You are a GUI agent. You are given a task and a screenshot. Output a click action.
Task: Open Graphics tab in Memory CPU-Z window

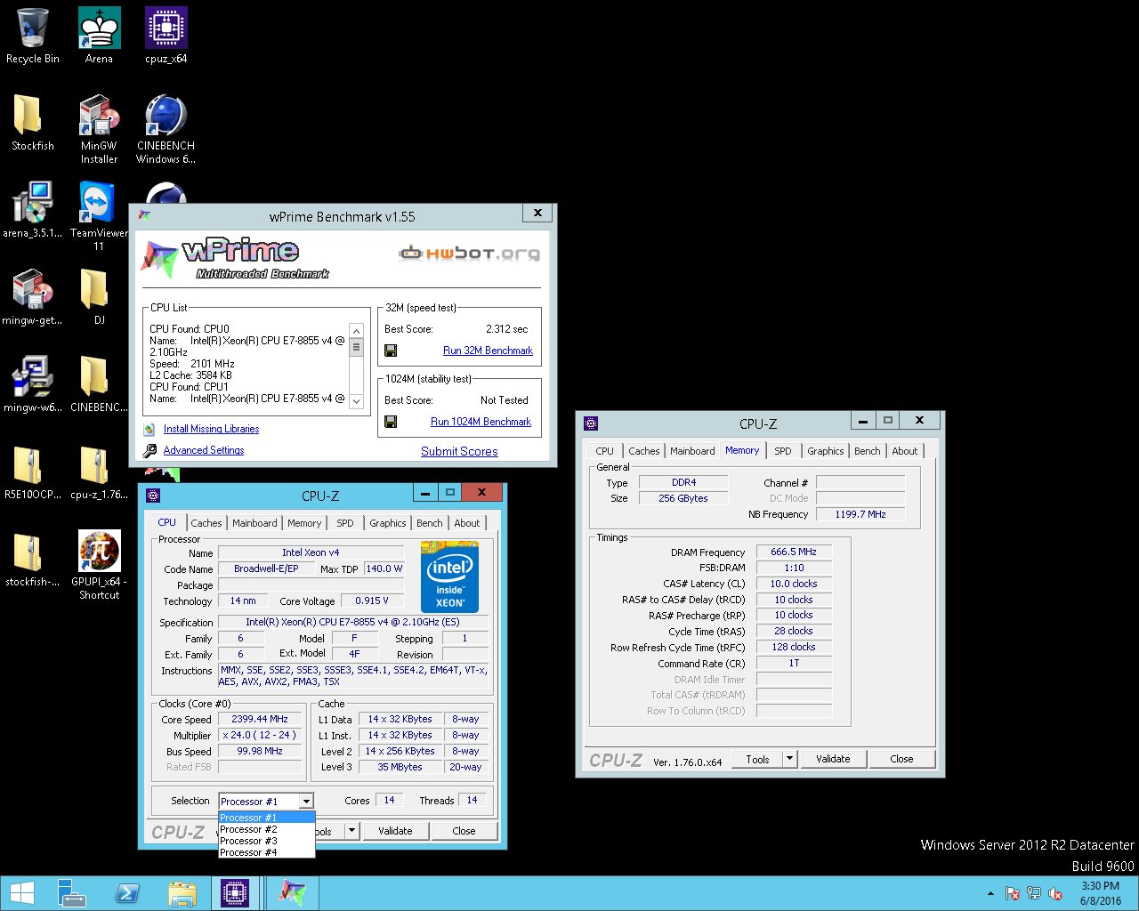pyautogui.click(x=825, y=451)
